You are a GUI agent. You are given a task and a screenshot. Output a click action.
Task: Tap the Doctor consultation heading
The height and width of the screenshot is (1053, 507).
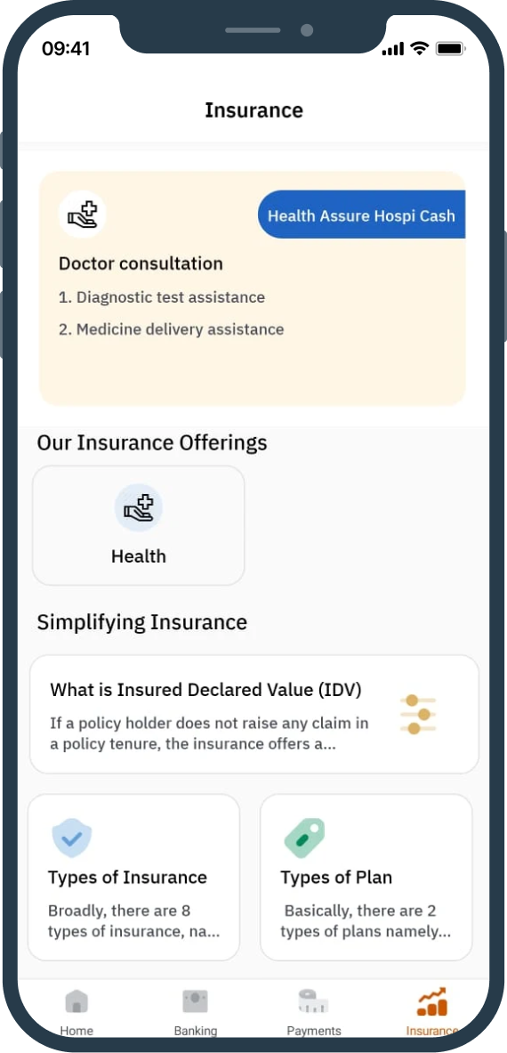click(141, 263)
